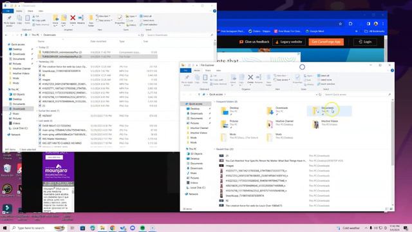Click Windows Start button on taskbar

pos(5,227)
